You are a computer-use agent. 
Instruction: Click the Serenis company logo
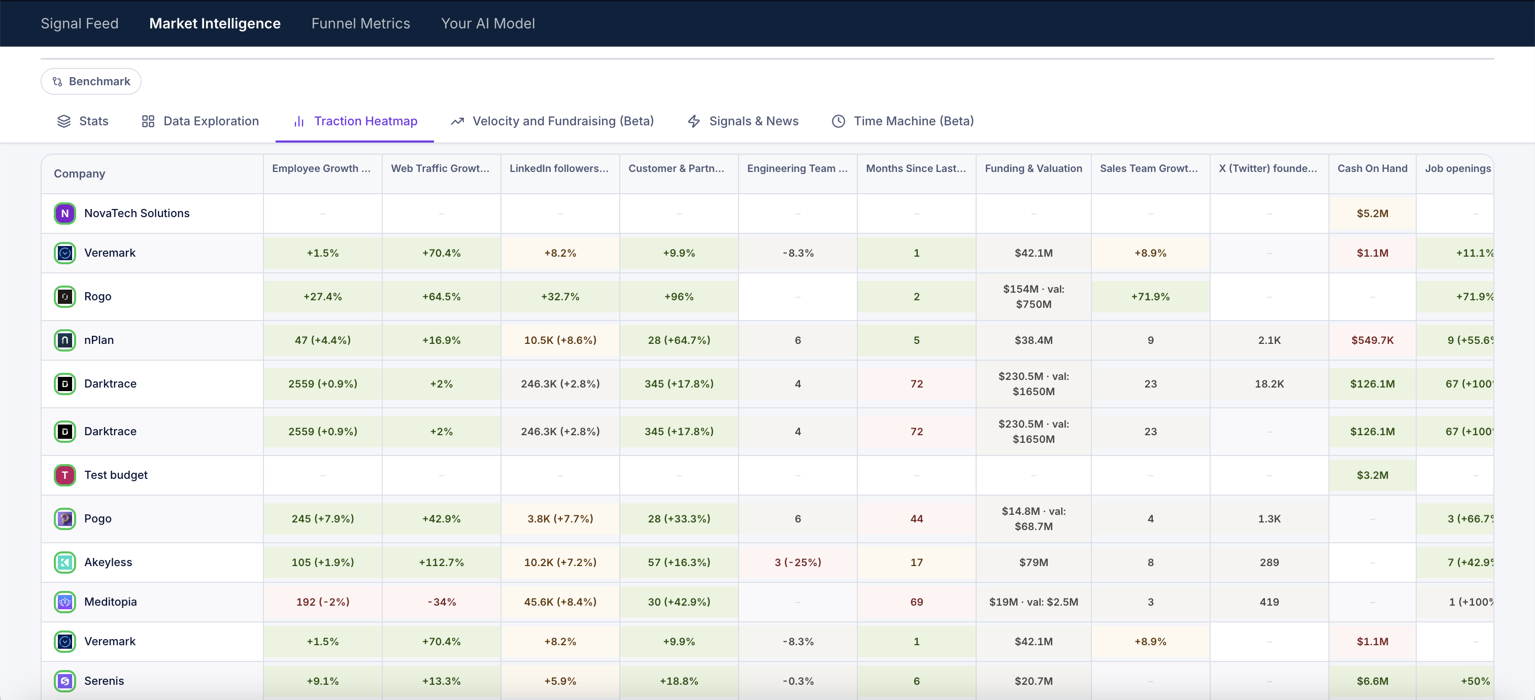[65, 681]
